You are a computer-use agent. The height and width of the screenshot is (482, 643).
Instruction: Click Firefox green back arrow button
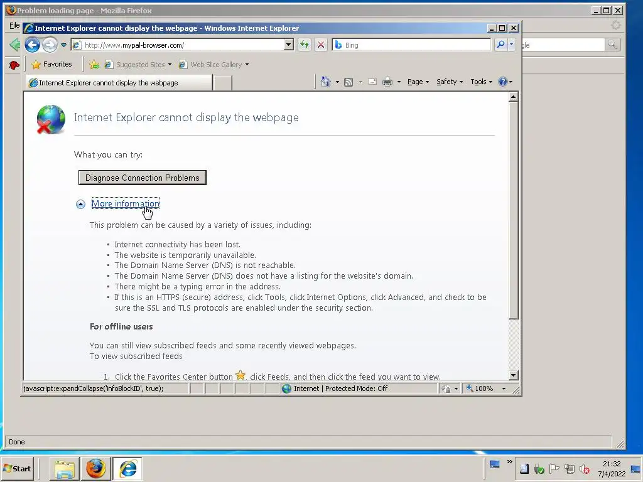(15, 45)
